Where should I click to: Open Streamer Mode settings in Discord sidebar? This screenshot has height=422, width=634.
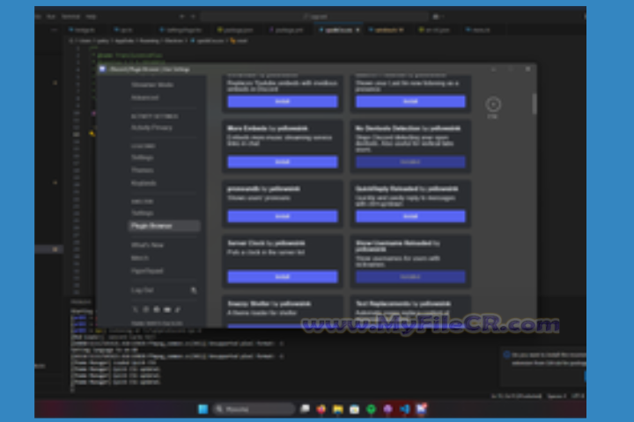point(152,84)
